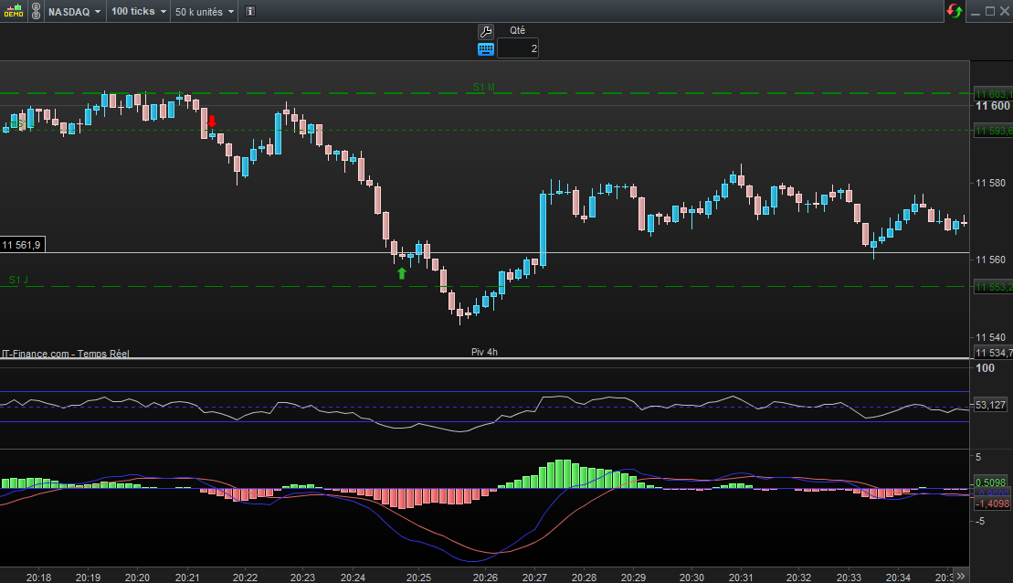Image resolution: width=1013 pixels, height=583 pixels.
Task: Click the S1 J support line label
Action: click(18, 280)
